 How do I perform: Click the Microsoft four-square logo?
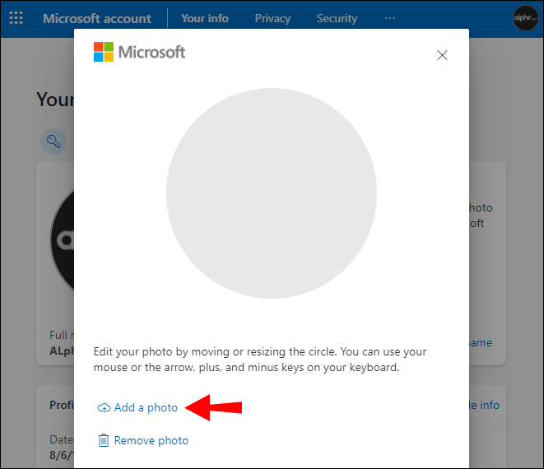click(x=104, y=52)
